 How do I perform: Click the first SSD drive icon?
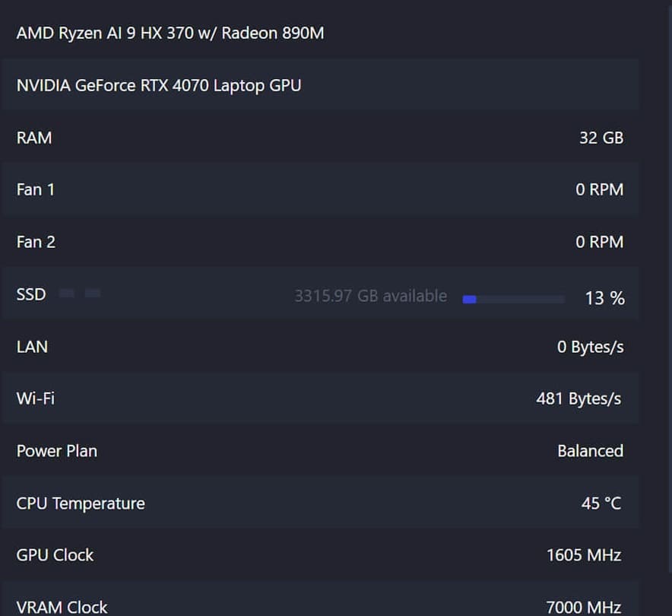(66, 293)
